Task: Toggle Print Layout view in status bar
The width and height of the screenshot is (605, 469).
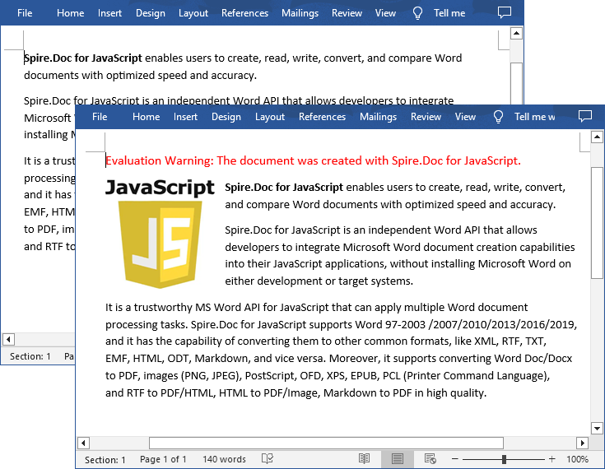Action: point(398,459)
